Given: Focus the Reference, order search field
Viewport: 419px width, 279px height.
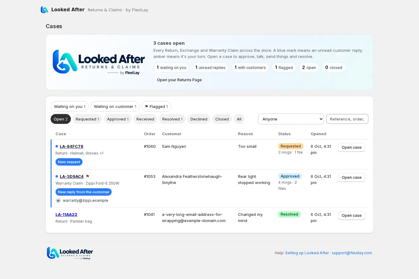Looking at the screenshot, I should pyautogui.click(x=347, y=119).
